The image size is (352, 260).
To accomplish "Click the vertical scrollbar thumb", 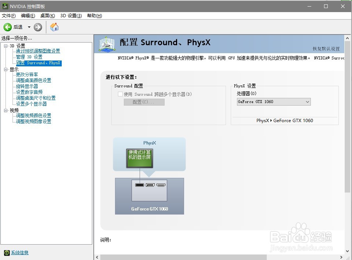I will pyautogui.click(x=347, y=117).
